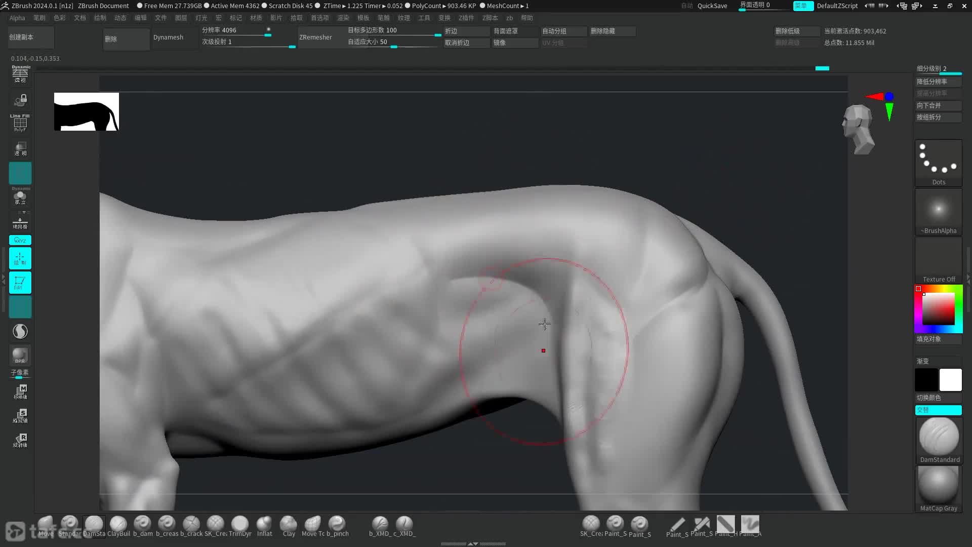The height and width of the screenshot is (547, 972).
Task: Select the white main color swatch
Action: pyautogui.click(x=950, y=380)
